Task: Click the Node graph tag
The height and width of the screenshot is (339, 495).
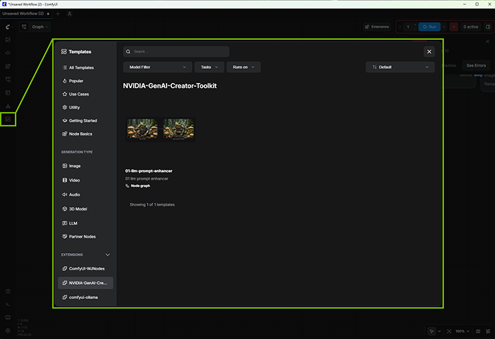Action: pos(138,186)
